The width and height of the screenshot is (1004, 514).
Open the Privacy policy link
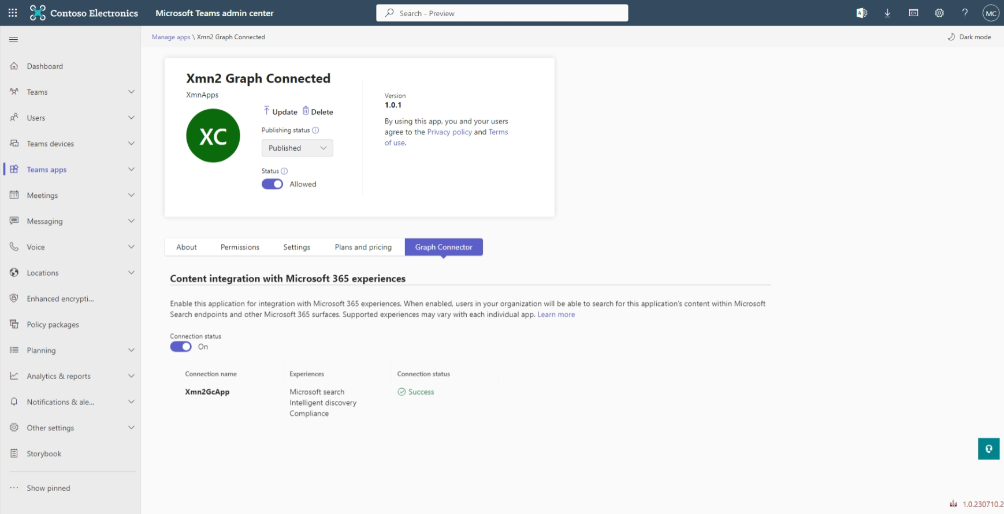(449, 132)
